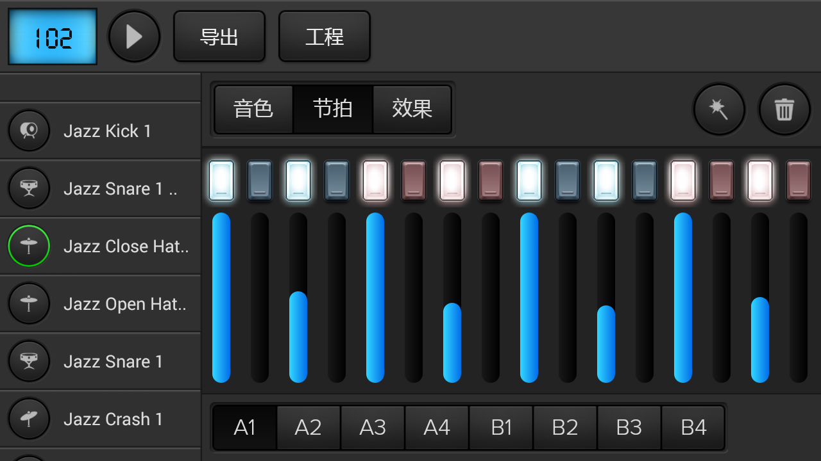This screenshot has height=461, width=821.
Task: Toggle step 1 pad off
Action: (221, 181)
